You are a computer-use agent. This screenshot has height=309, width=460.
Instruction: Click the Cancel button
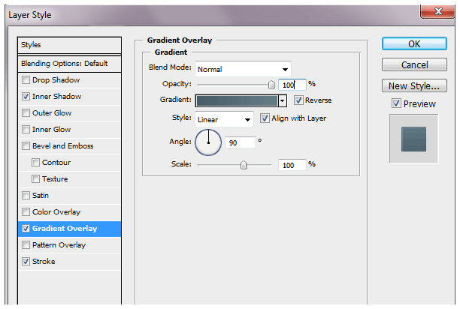tap(414, 65)
